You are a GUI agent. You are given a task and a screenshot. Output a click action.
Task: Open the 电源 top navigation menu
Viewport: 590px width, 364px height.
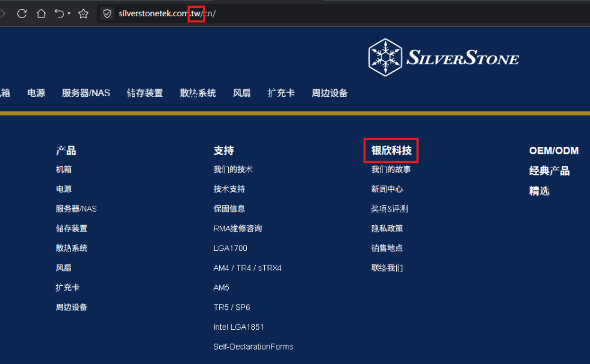[36, 93]
